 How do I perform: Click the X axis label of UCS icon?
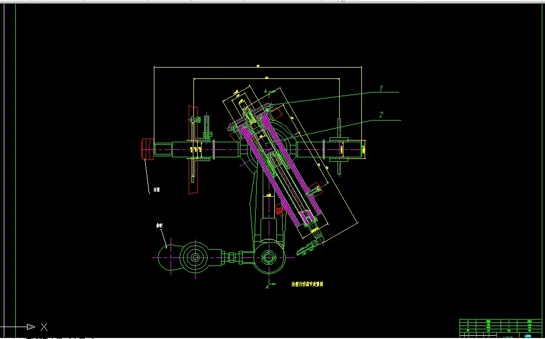point(44,327)
